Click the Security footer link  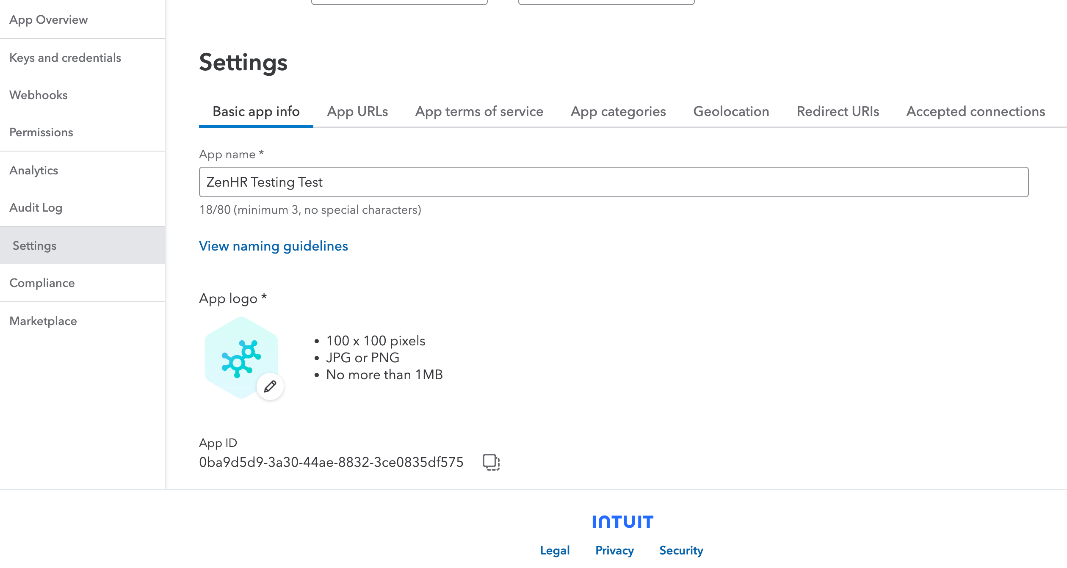click(681, 550)
